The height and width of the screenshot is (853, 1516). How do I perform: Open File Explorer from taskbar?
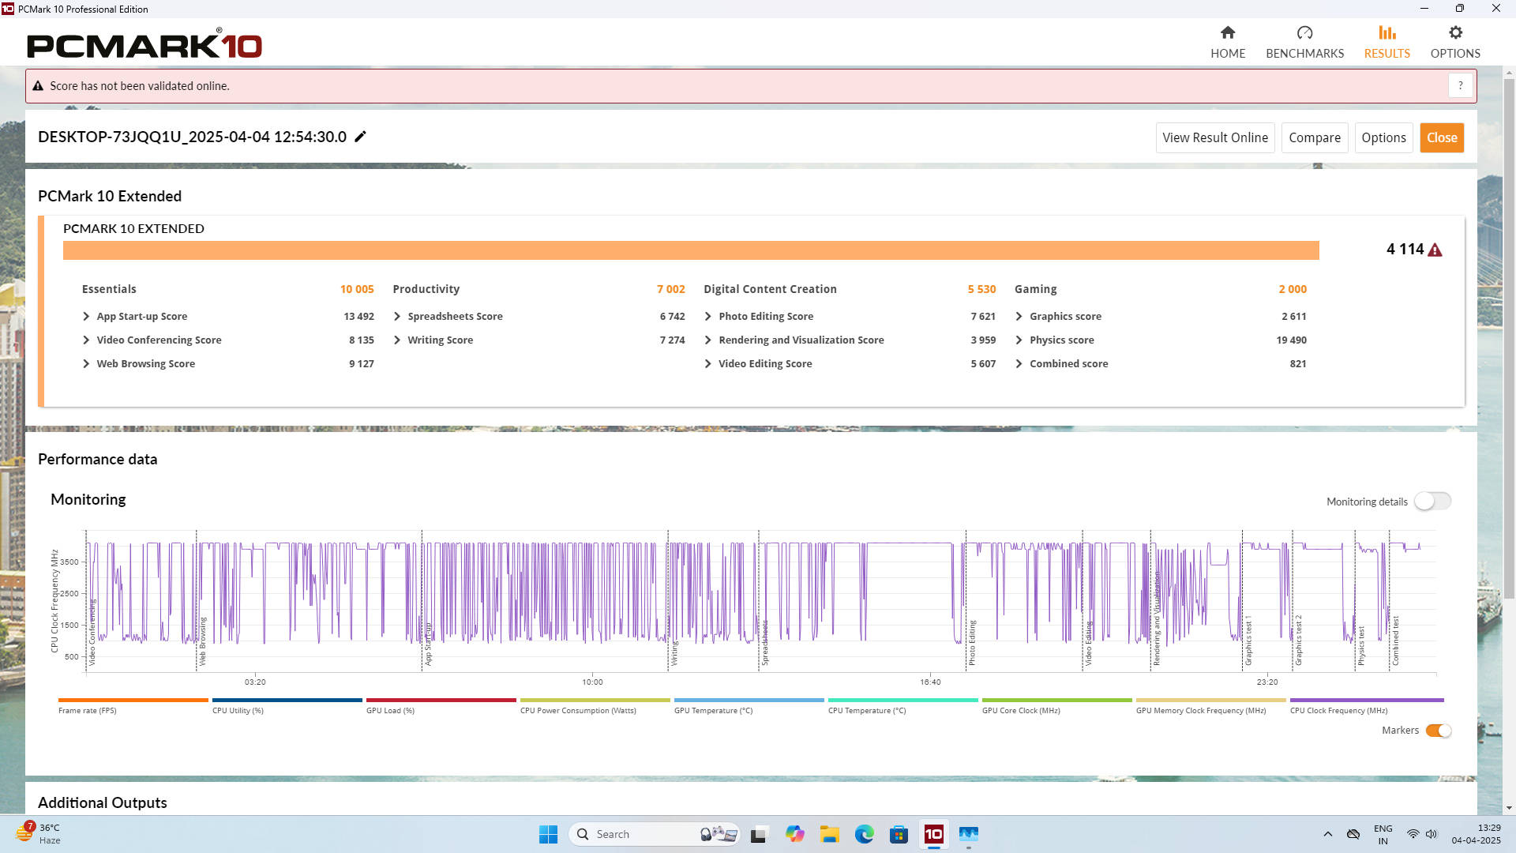coord(829,834)
